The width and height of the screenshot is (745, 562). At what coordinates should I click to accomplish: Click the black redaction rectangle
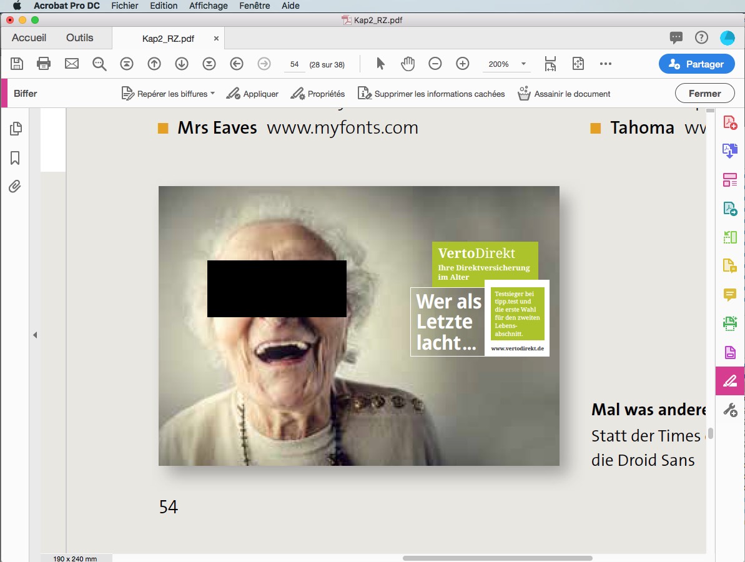(277, 288)
